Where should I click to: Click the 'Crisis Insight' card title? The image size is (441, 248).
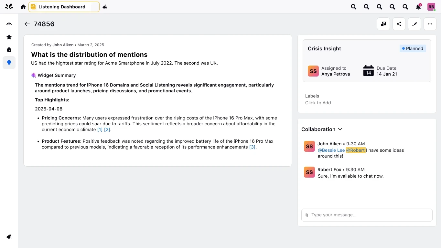tap(324, 48)
